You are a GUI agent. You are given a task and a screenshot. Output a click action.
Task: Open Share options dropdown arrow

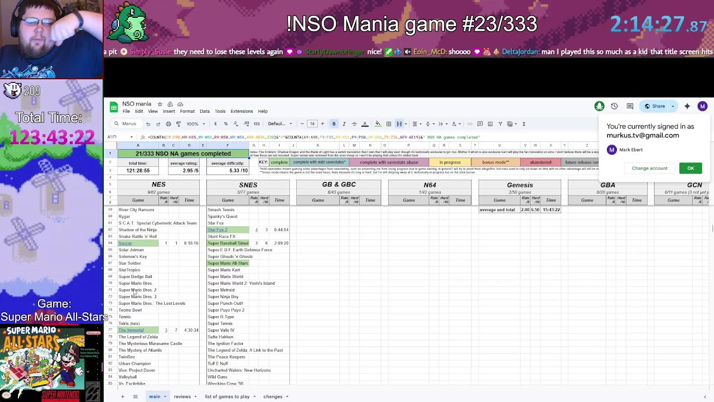(x=673, y=106)
